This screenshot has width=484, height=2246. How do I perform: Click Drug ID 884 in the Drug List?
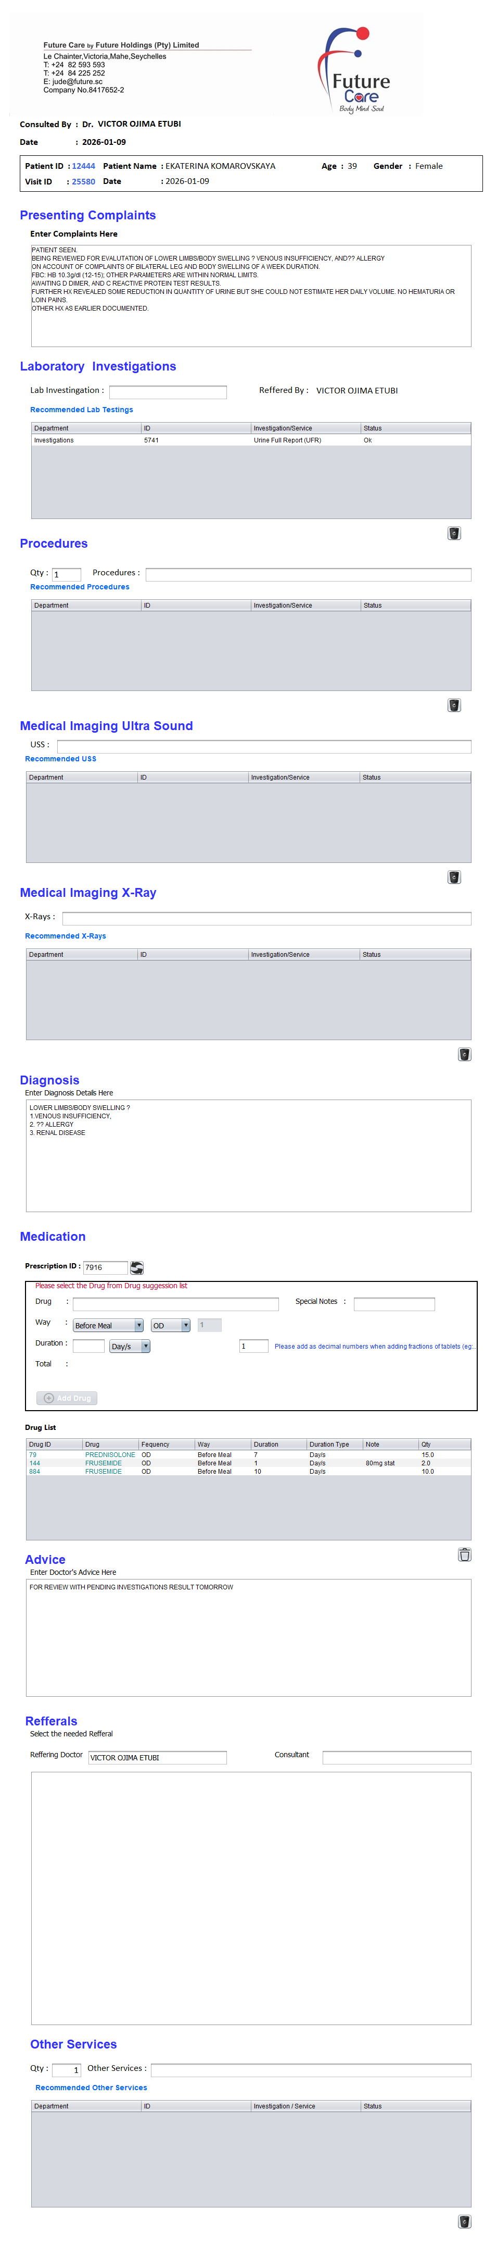pyautogui.click(x=35, y=1470)
